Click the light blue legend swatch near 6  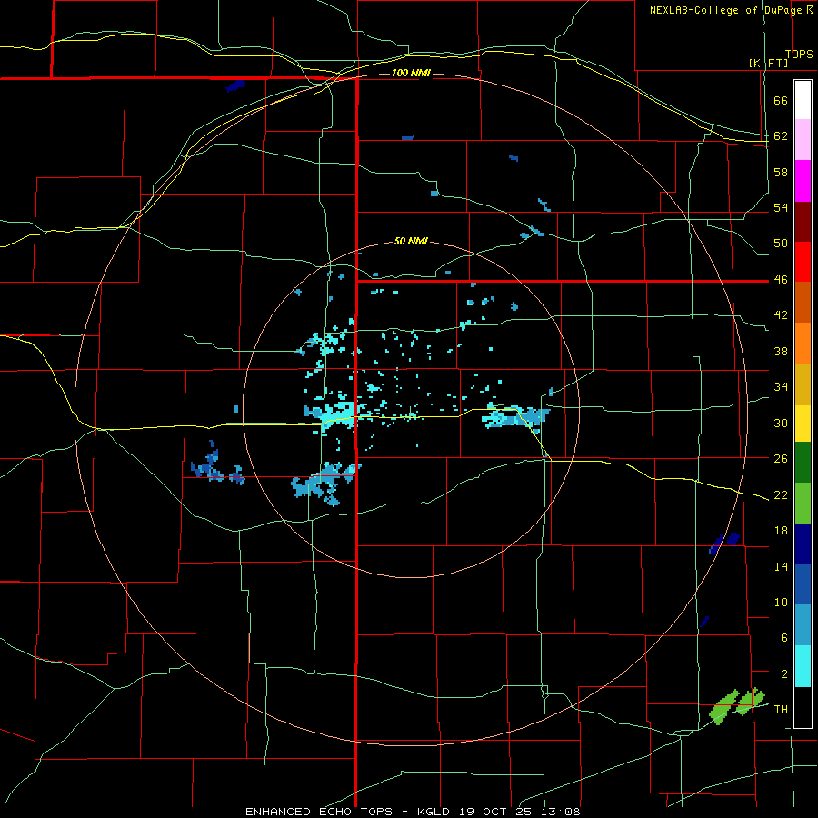click(803, 625)
